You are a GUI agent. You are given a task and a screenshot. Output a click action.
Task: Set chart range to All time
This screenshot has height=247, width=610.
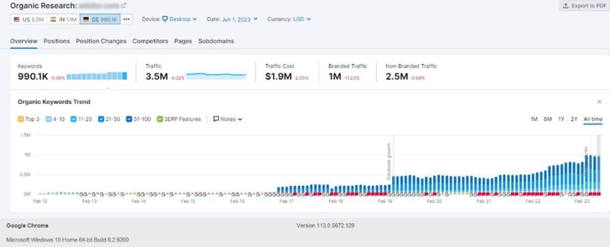pyautogui.click(x=593, y=119)
